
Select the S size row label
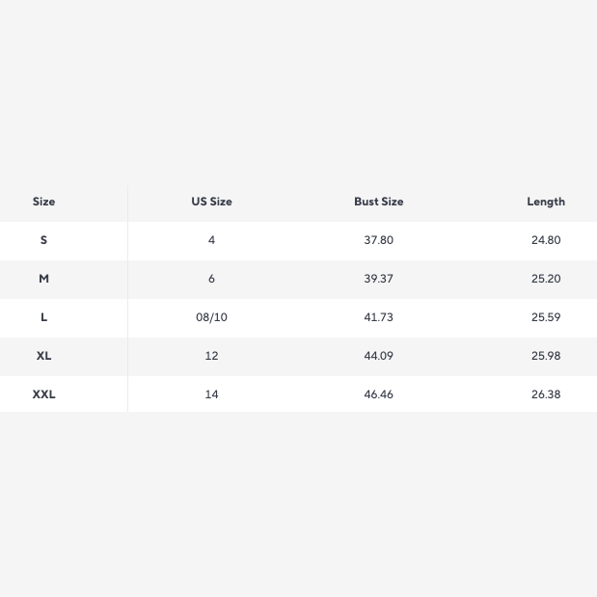43,240
